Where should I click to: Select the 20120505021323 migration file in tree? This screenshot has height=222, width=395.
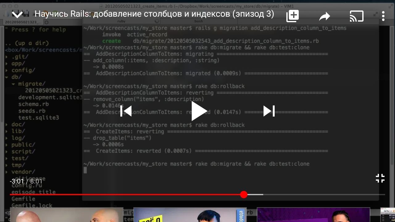[53, 91]
